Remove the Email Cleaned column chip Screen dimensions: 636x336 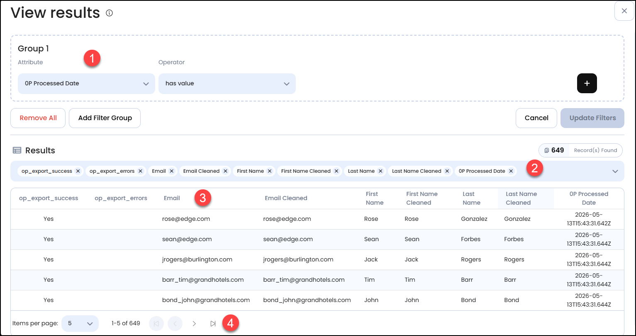tap(225, 171)
